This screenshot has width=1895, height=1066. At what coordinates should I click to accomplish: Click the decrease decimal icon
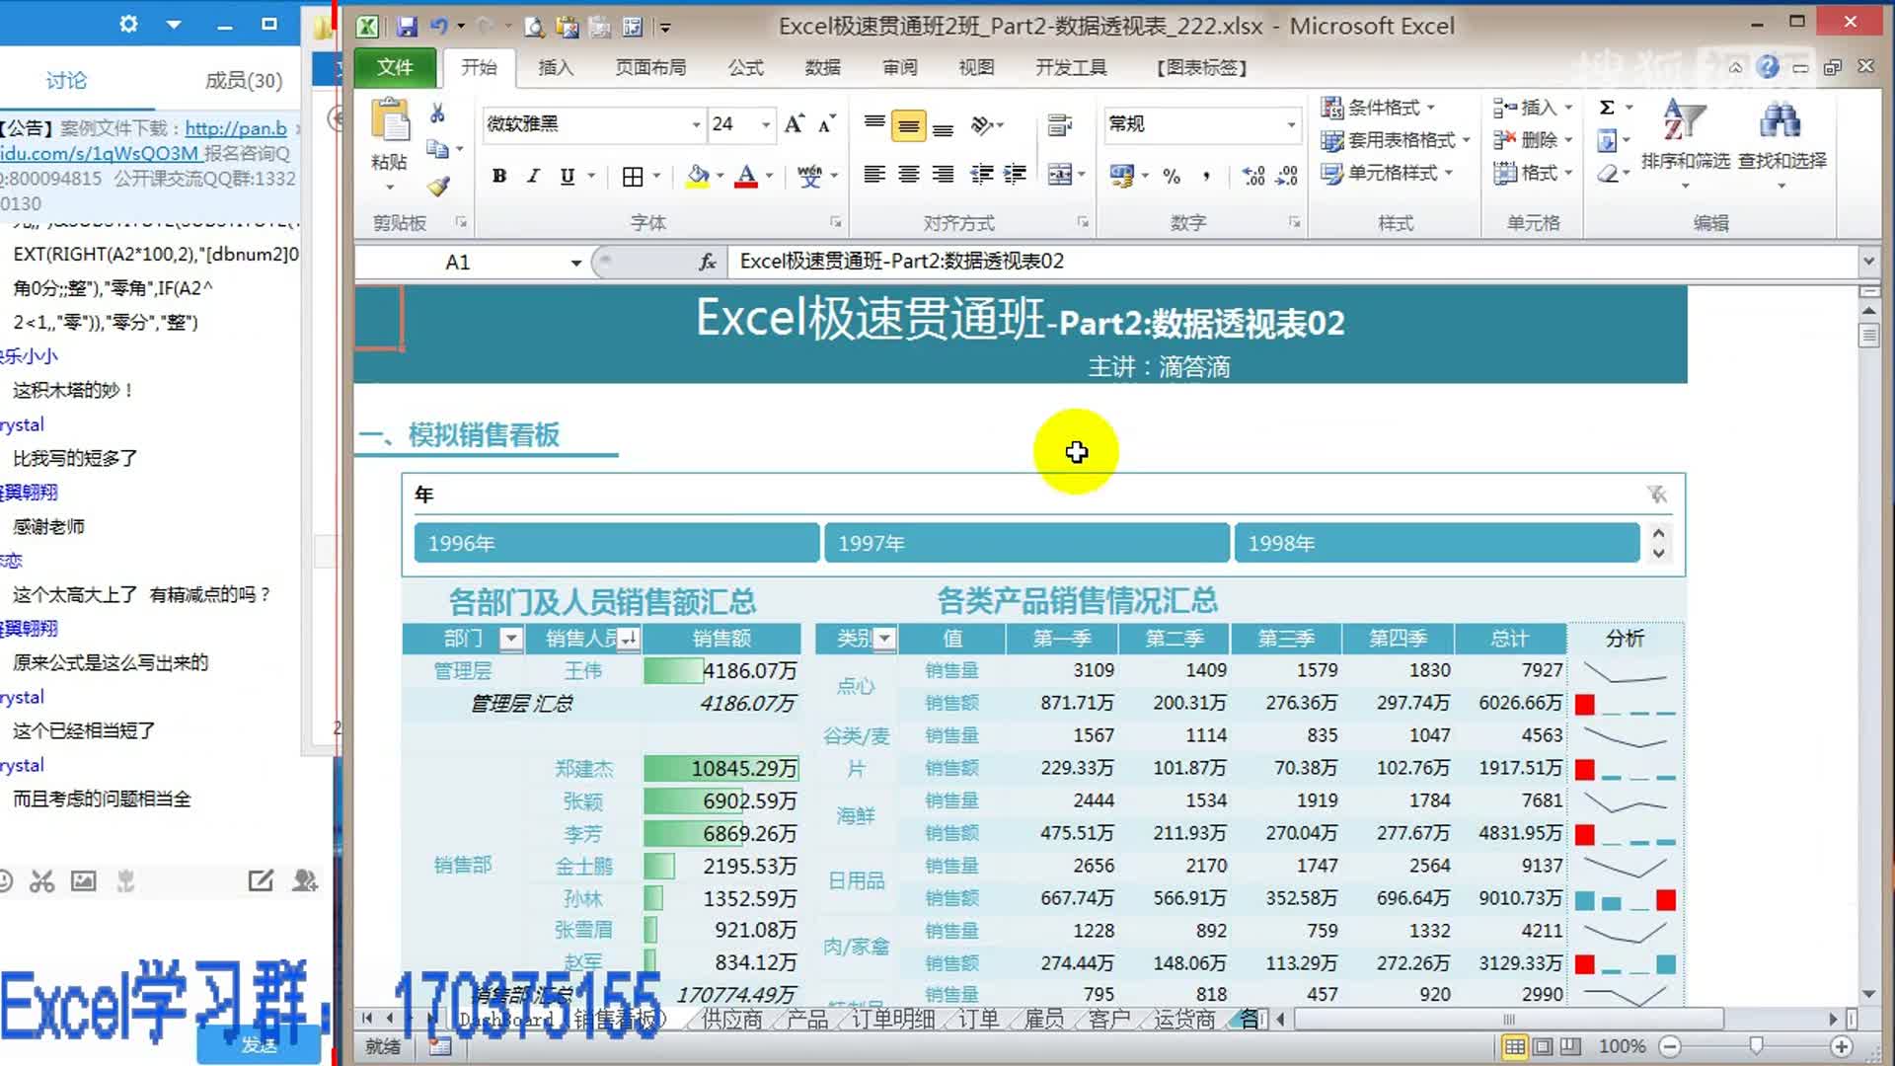coord(1287,176)
